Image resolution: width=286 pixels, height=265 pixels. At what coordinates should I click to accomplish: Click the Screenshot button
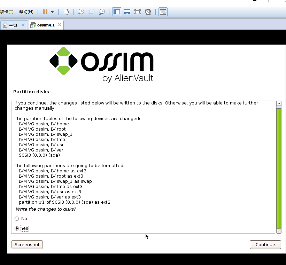pos(27,244)
